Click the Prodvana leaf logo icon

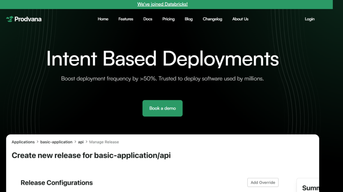click(x=9, y=19)
